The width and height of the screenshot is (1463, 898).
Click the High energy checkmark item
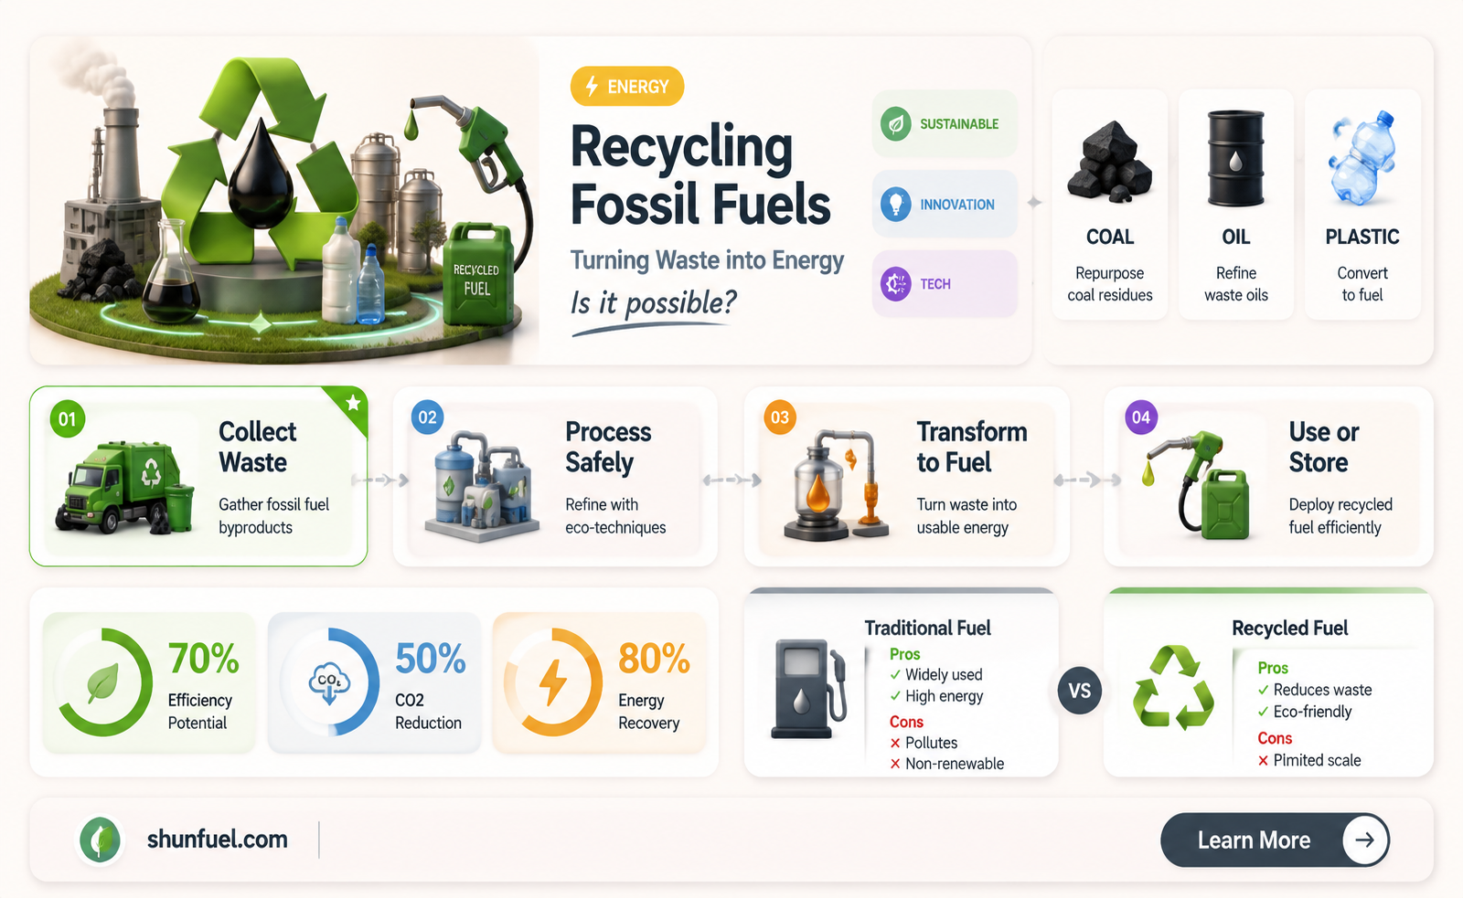[x=936, y=696]
